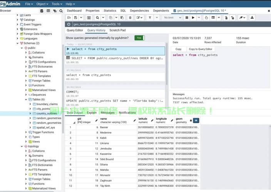The width and height of the screenshot is (271, 192).
Task: Click the Explain hand-pointer toolbar icon
Action: point(206,18)
